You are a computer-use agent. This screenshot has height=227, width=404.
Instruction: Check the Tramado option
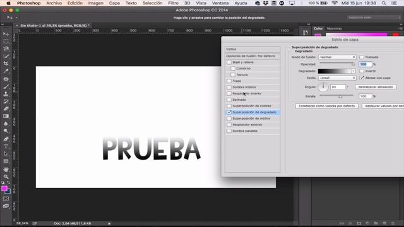(x=362, y=57)
